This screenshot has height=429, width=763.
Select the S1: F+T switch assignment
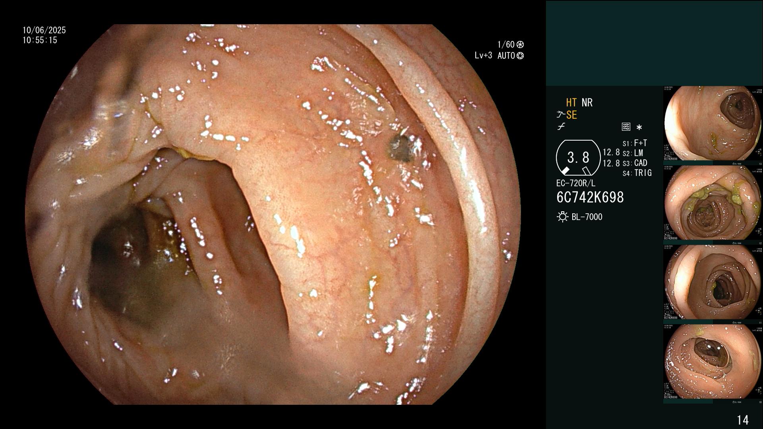(x=635, y=143)
